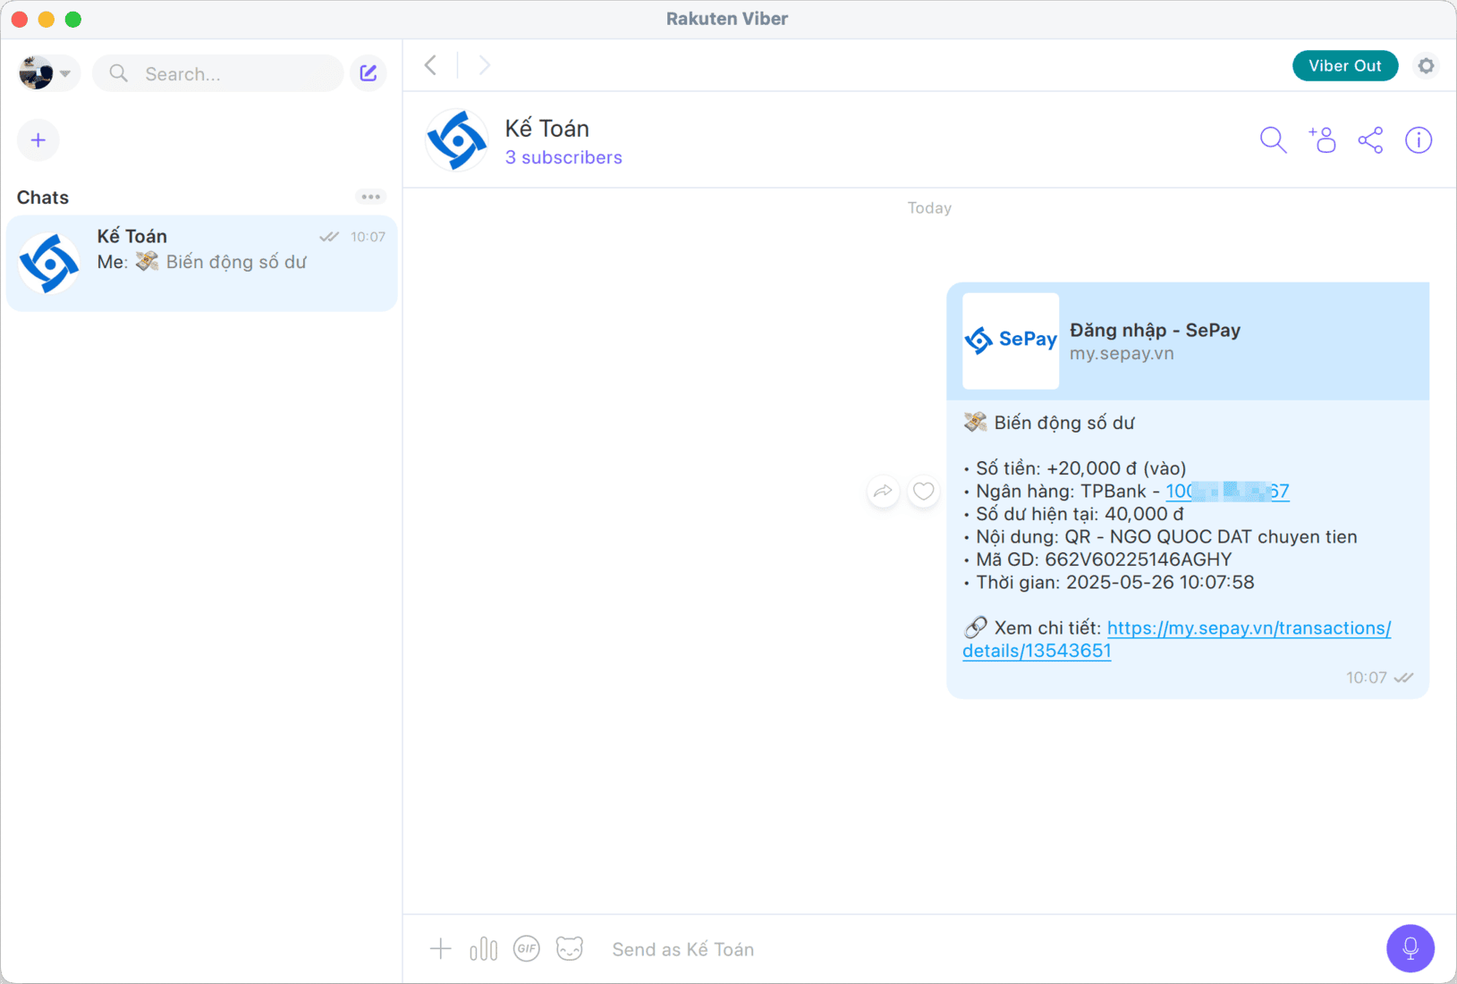The width and height of the screenshot is (1457, 984).
Task: Open the my.sepay.vn transactions details link
Action: click(1176, 639)
